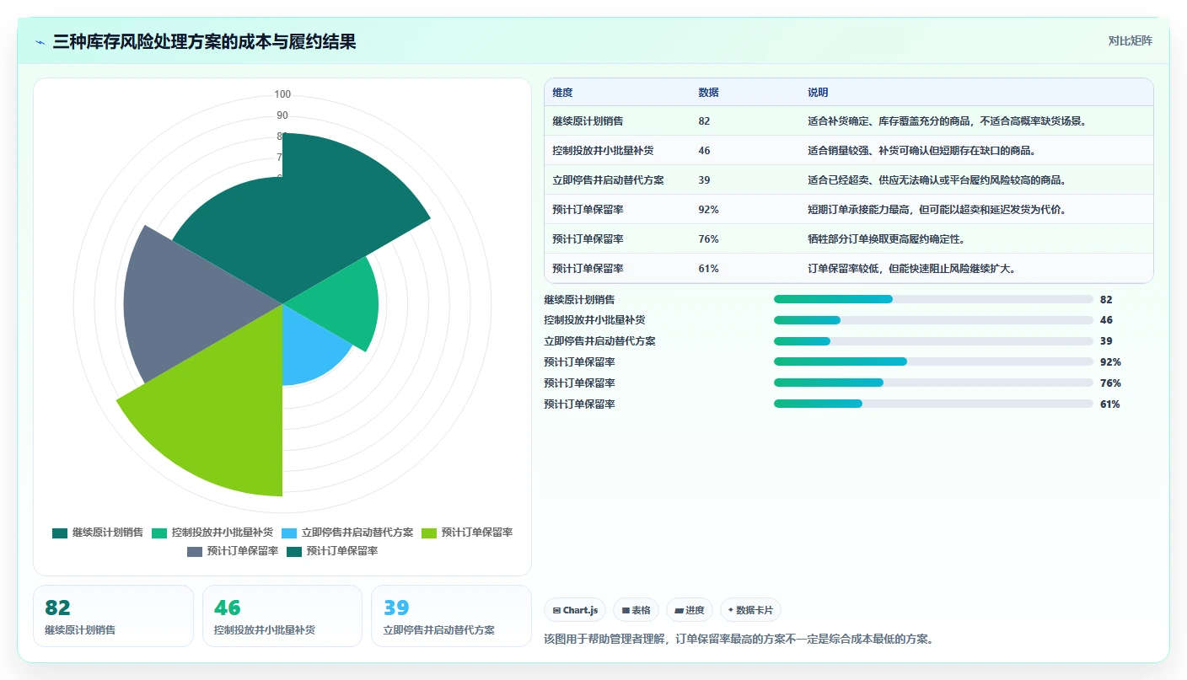Toggle the dark teal 预计订单保留率 legend item

tap(331, 551)
